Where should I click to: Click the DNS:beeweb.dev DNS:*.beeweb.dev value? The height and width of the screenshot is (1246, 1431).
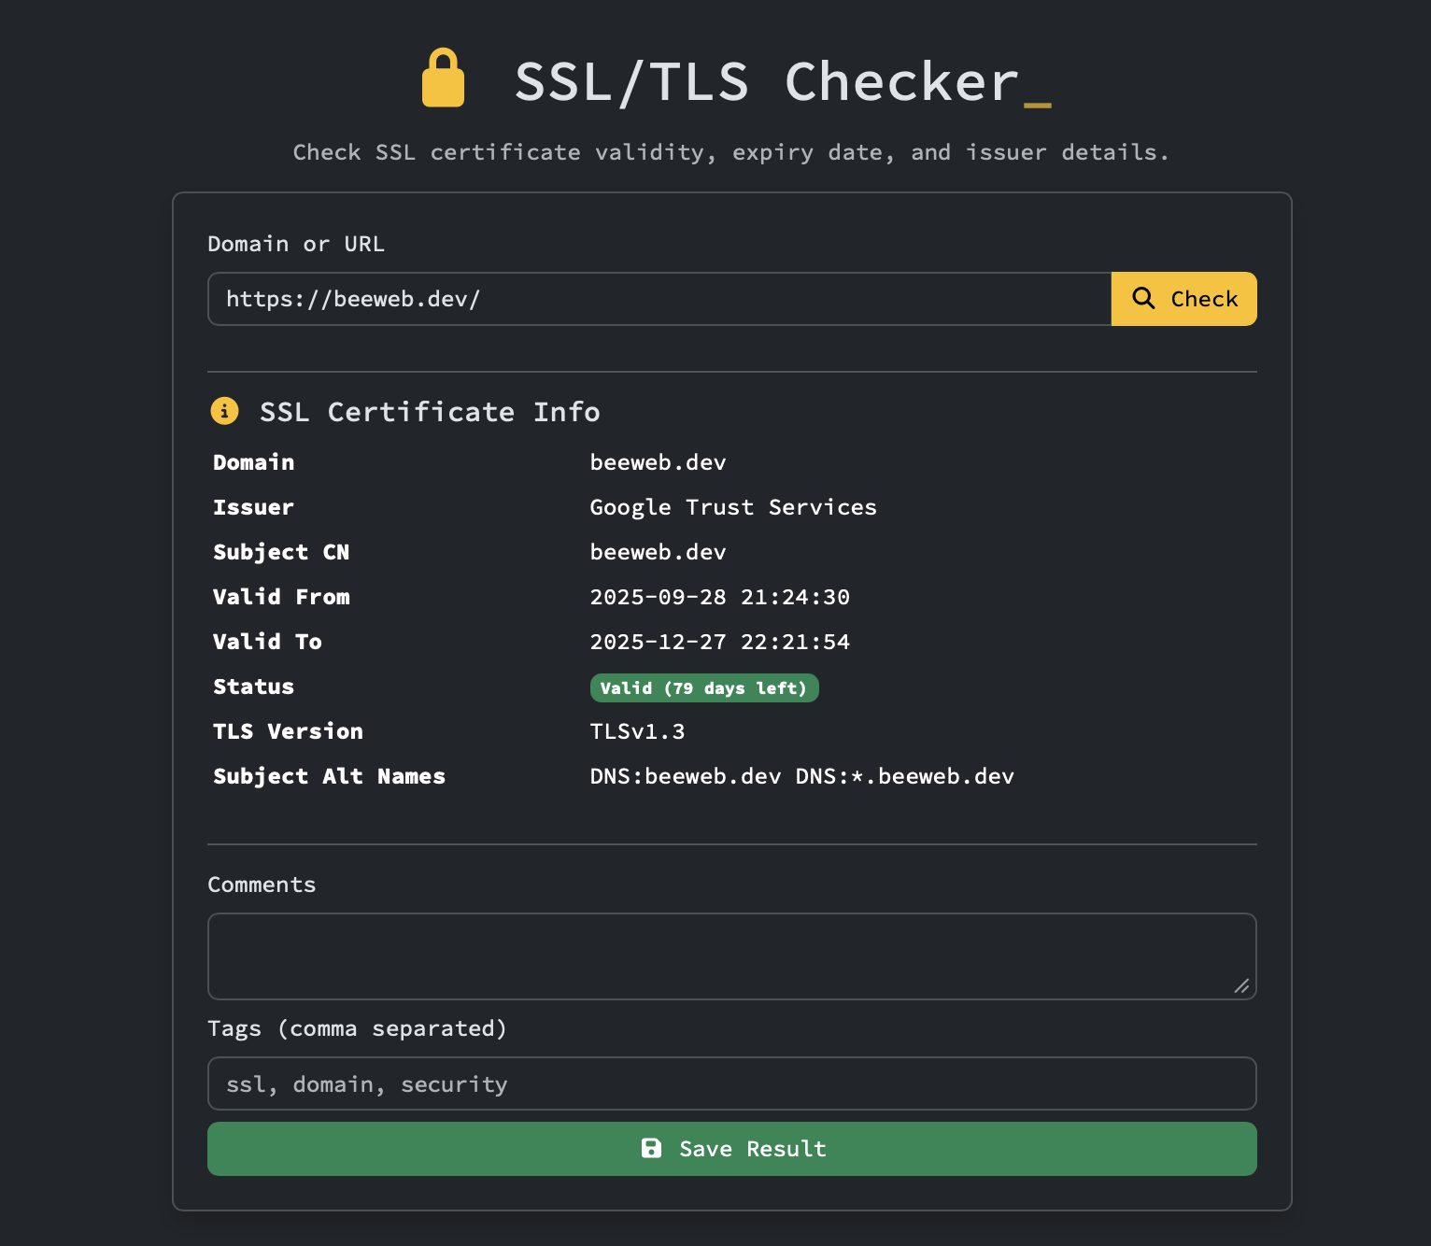[x=802, y=776]
